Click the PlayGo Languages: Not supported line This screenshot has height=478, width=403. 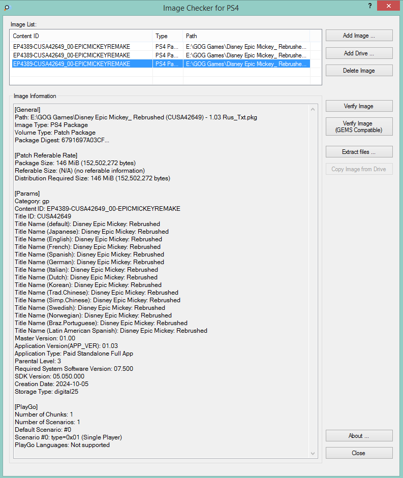[x=62, y=445]
